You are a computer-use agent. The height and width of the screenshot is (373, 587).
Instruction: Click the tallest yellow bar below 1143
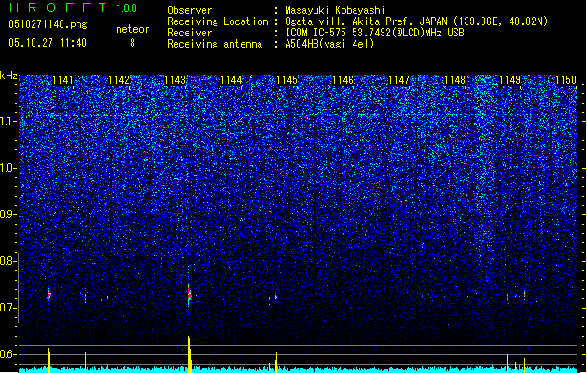[x=189, y=353]
